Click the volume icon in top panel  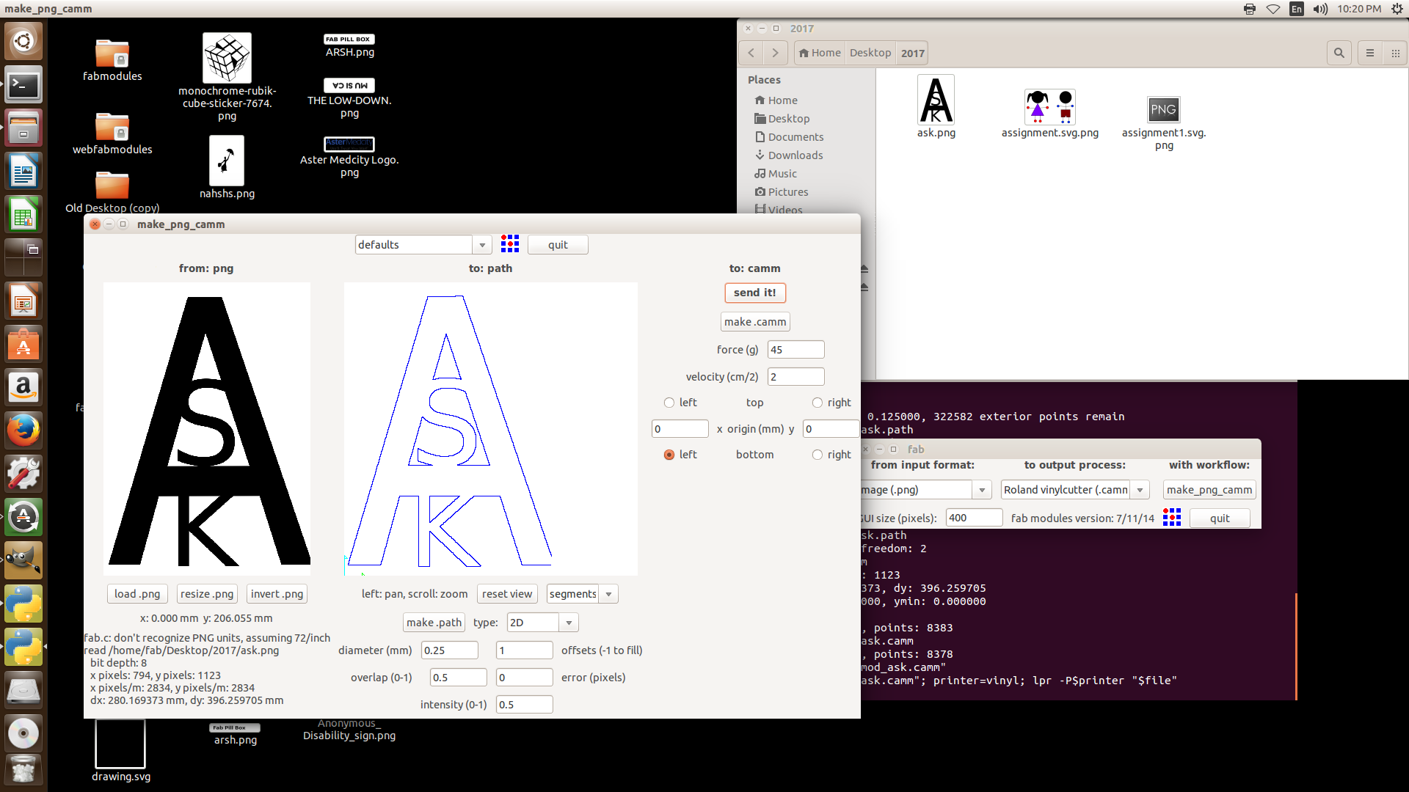click(1320, 9)
